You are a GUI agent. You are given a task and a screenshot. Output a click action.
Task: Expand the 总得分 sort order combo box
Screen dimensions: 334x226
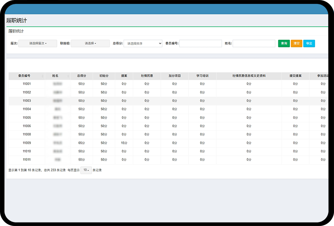[143, 43]
